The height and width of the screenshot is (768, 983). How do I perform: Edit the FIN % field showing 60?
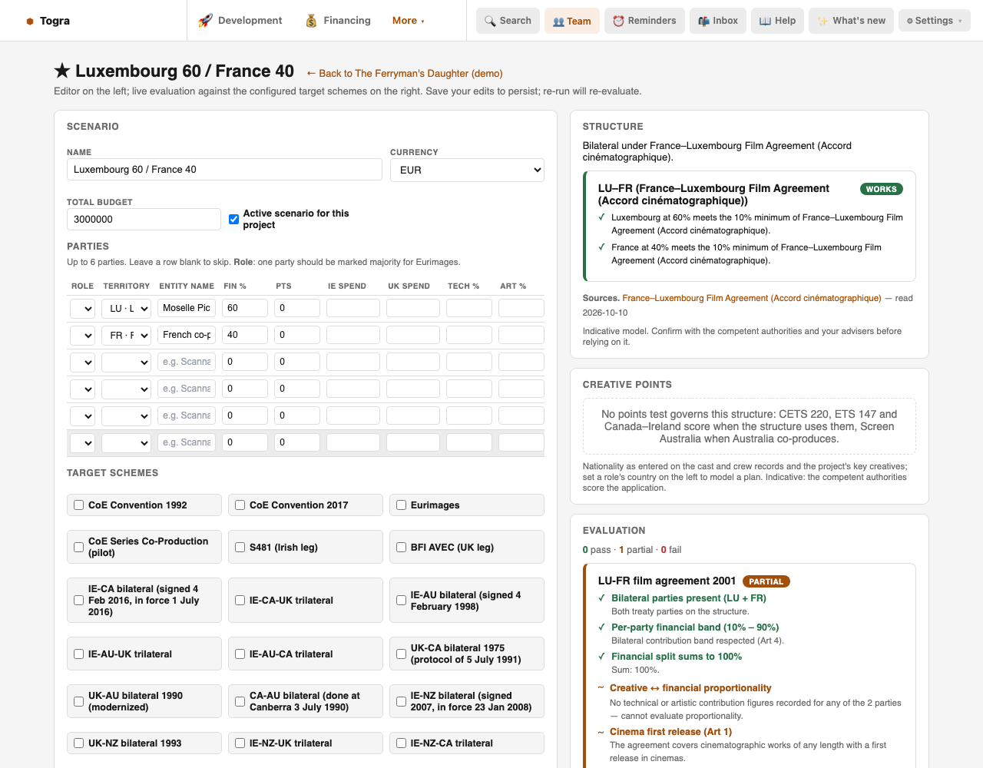pyautogui.click(x=245, y=308)
